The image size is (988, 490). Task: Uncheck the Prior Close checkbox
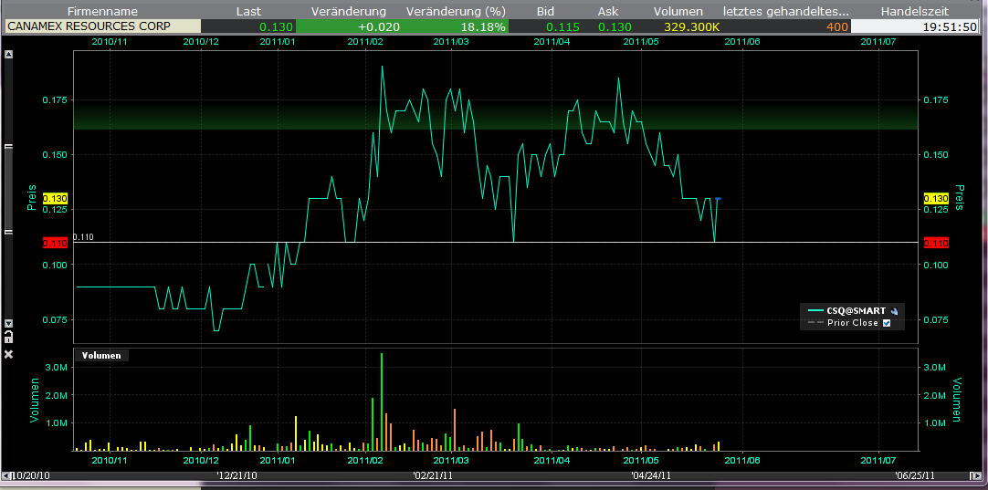(x=887, y=323)
